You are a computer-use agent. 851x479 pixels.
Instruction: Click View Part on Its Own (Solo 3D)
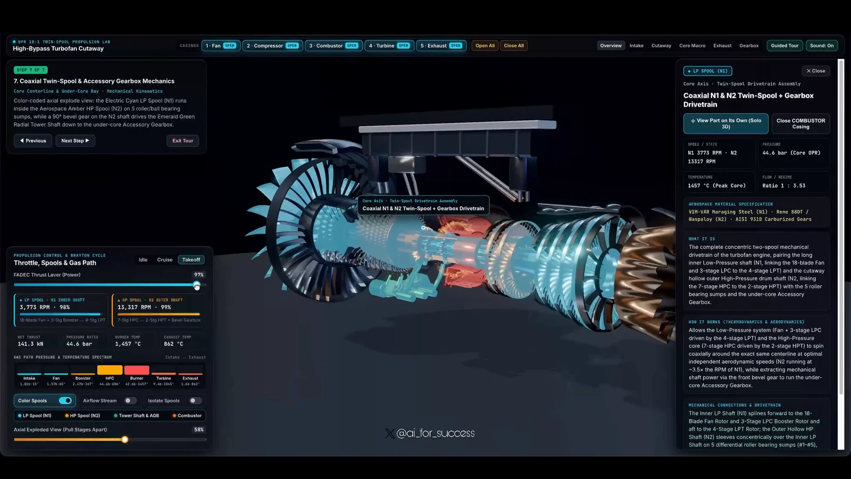coord(725,123)
